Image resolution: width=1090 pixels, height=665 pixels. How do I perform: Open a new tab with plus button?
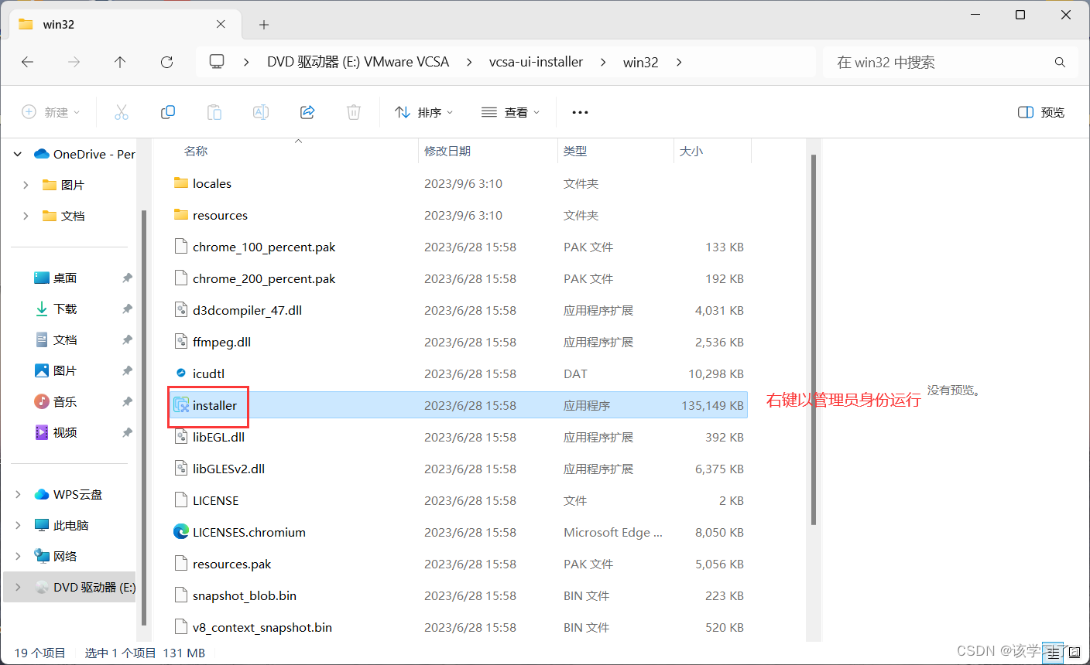point(264,25)
